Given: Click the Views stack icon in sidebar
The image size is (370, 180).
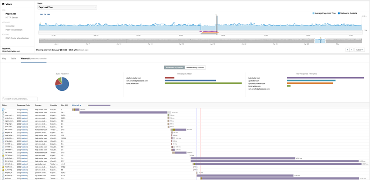Looking at the screenshot, I should (x=3, y=4).
